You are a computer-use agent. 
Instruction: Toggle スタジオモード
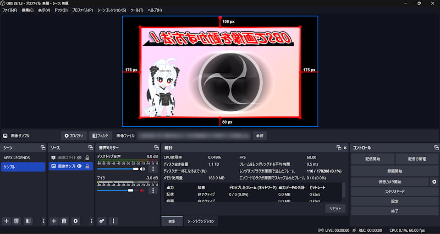tap(395, 192)
